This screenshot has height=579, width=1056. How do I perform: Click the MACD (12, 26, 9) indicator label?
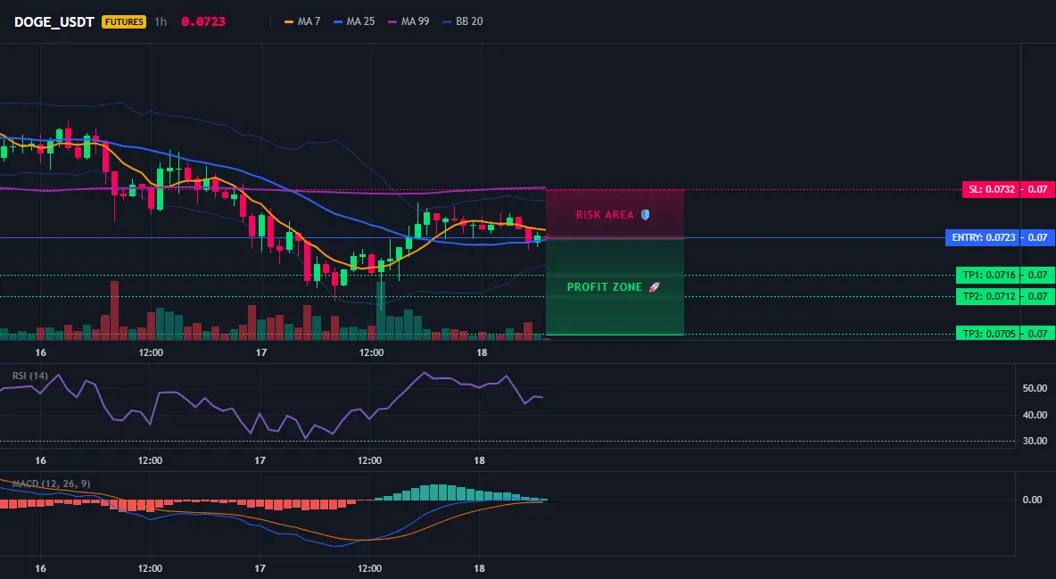click(x=51, y=484)
